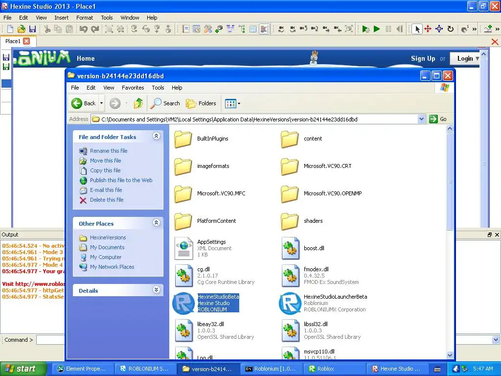Viewport: 501px width, 376px height.
Task: Click the Open file icon in Hexine Studio toolbar
Action: coord(21,29)
